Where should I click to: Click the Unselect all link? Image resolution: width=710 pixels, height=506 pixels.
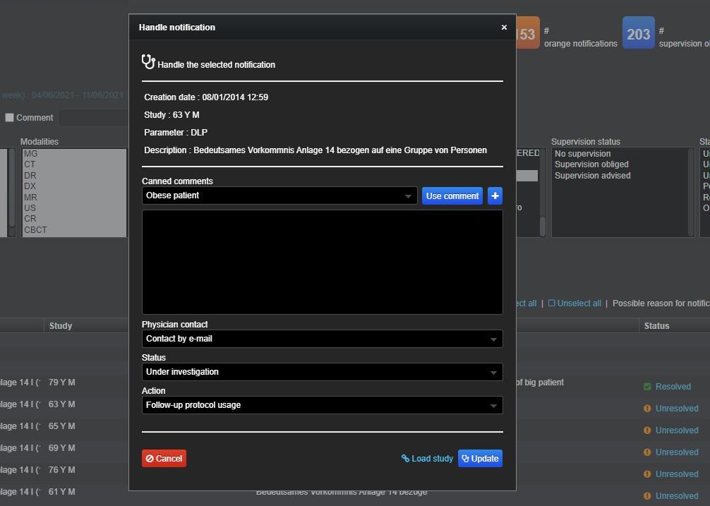pos(574,303)
